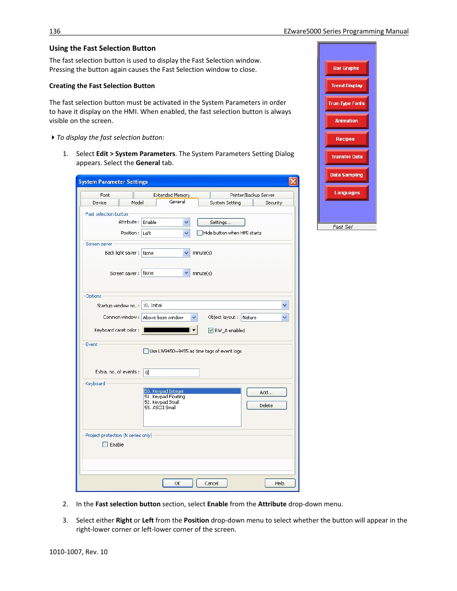457x591 pixels.
Task: Click the Bar Graphs button in Fast Selection window
Action: coord(346,68)
